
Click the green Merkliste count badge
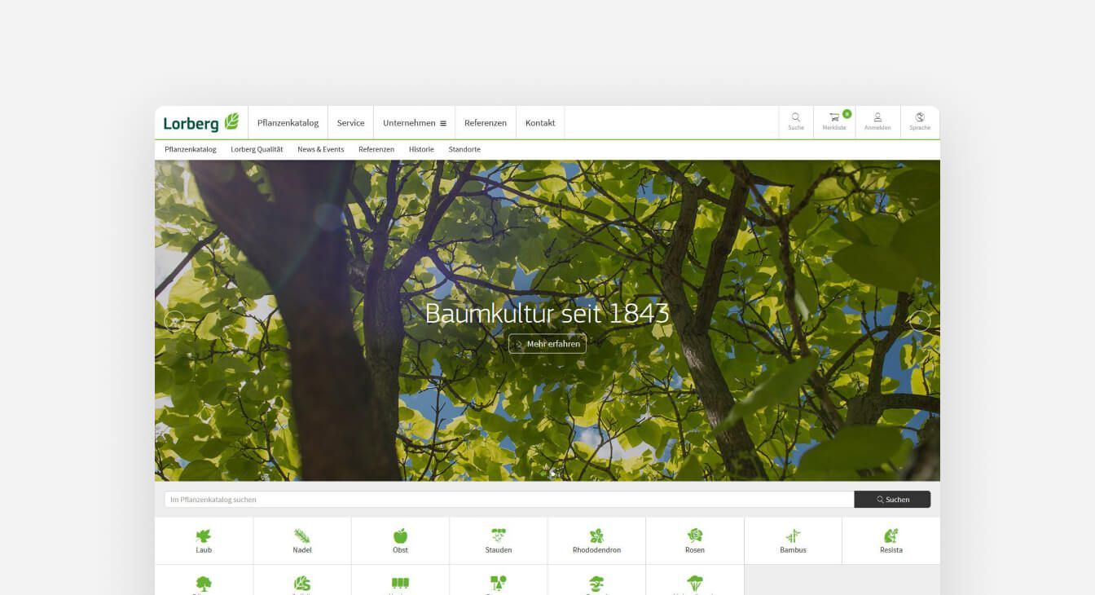(847, 114)
